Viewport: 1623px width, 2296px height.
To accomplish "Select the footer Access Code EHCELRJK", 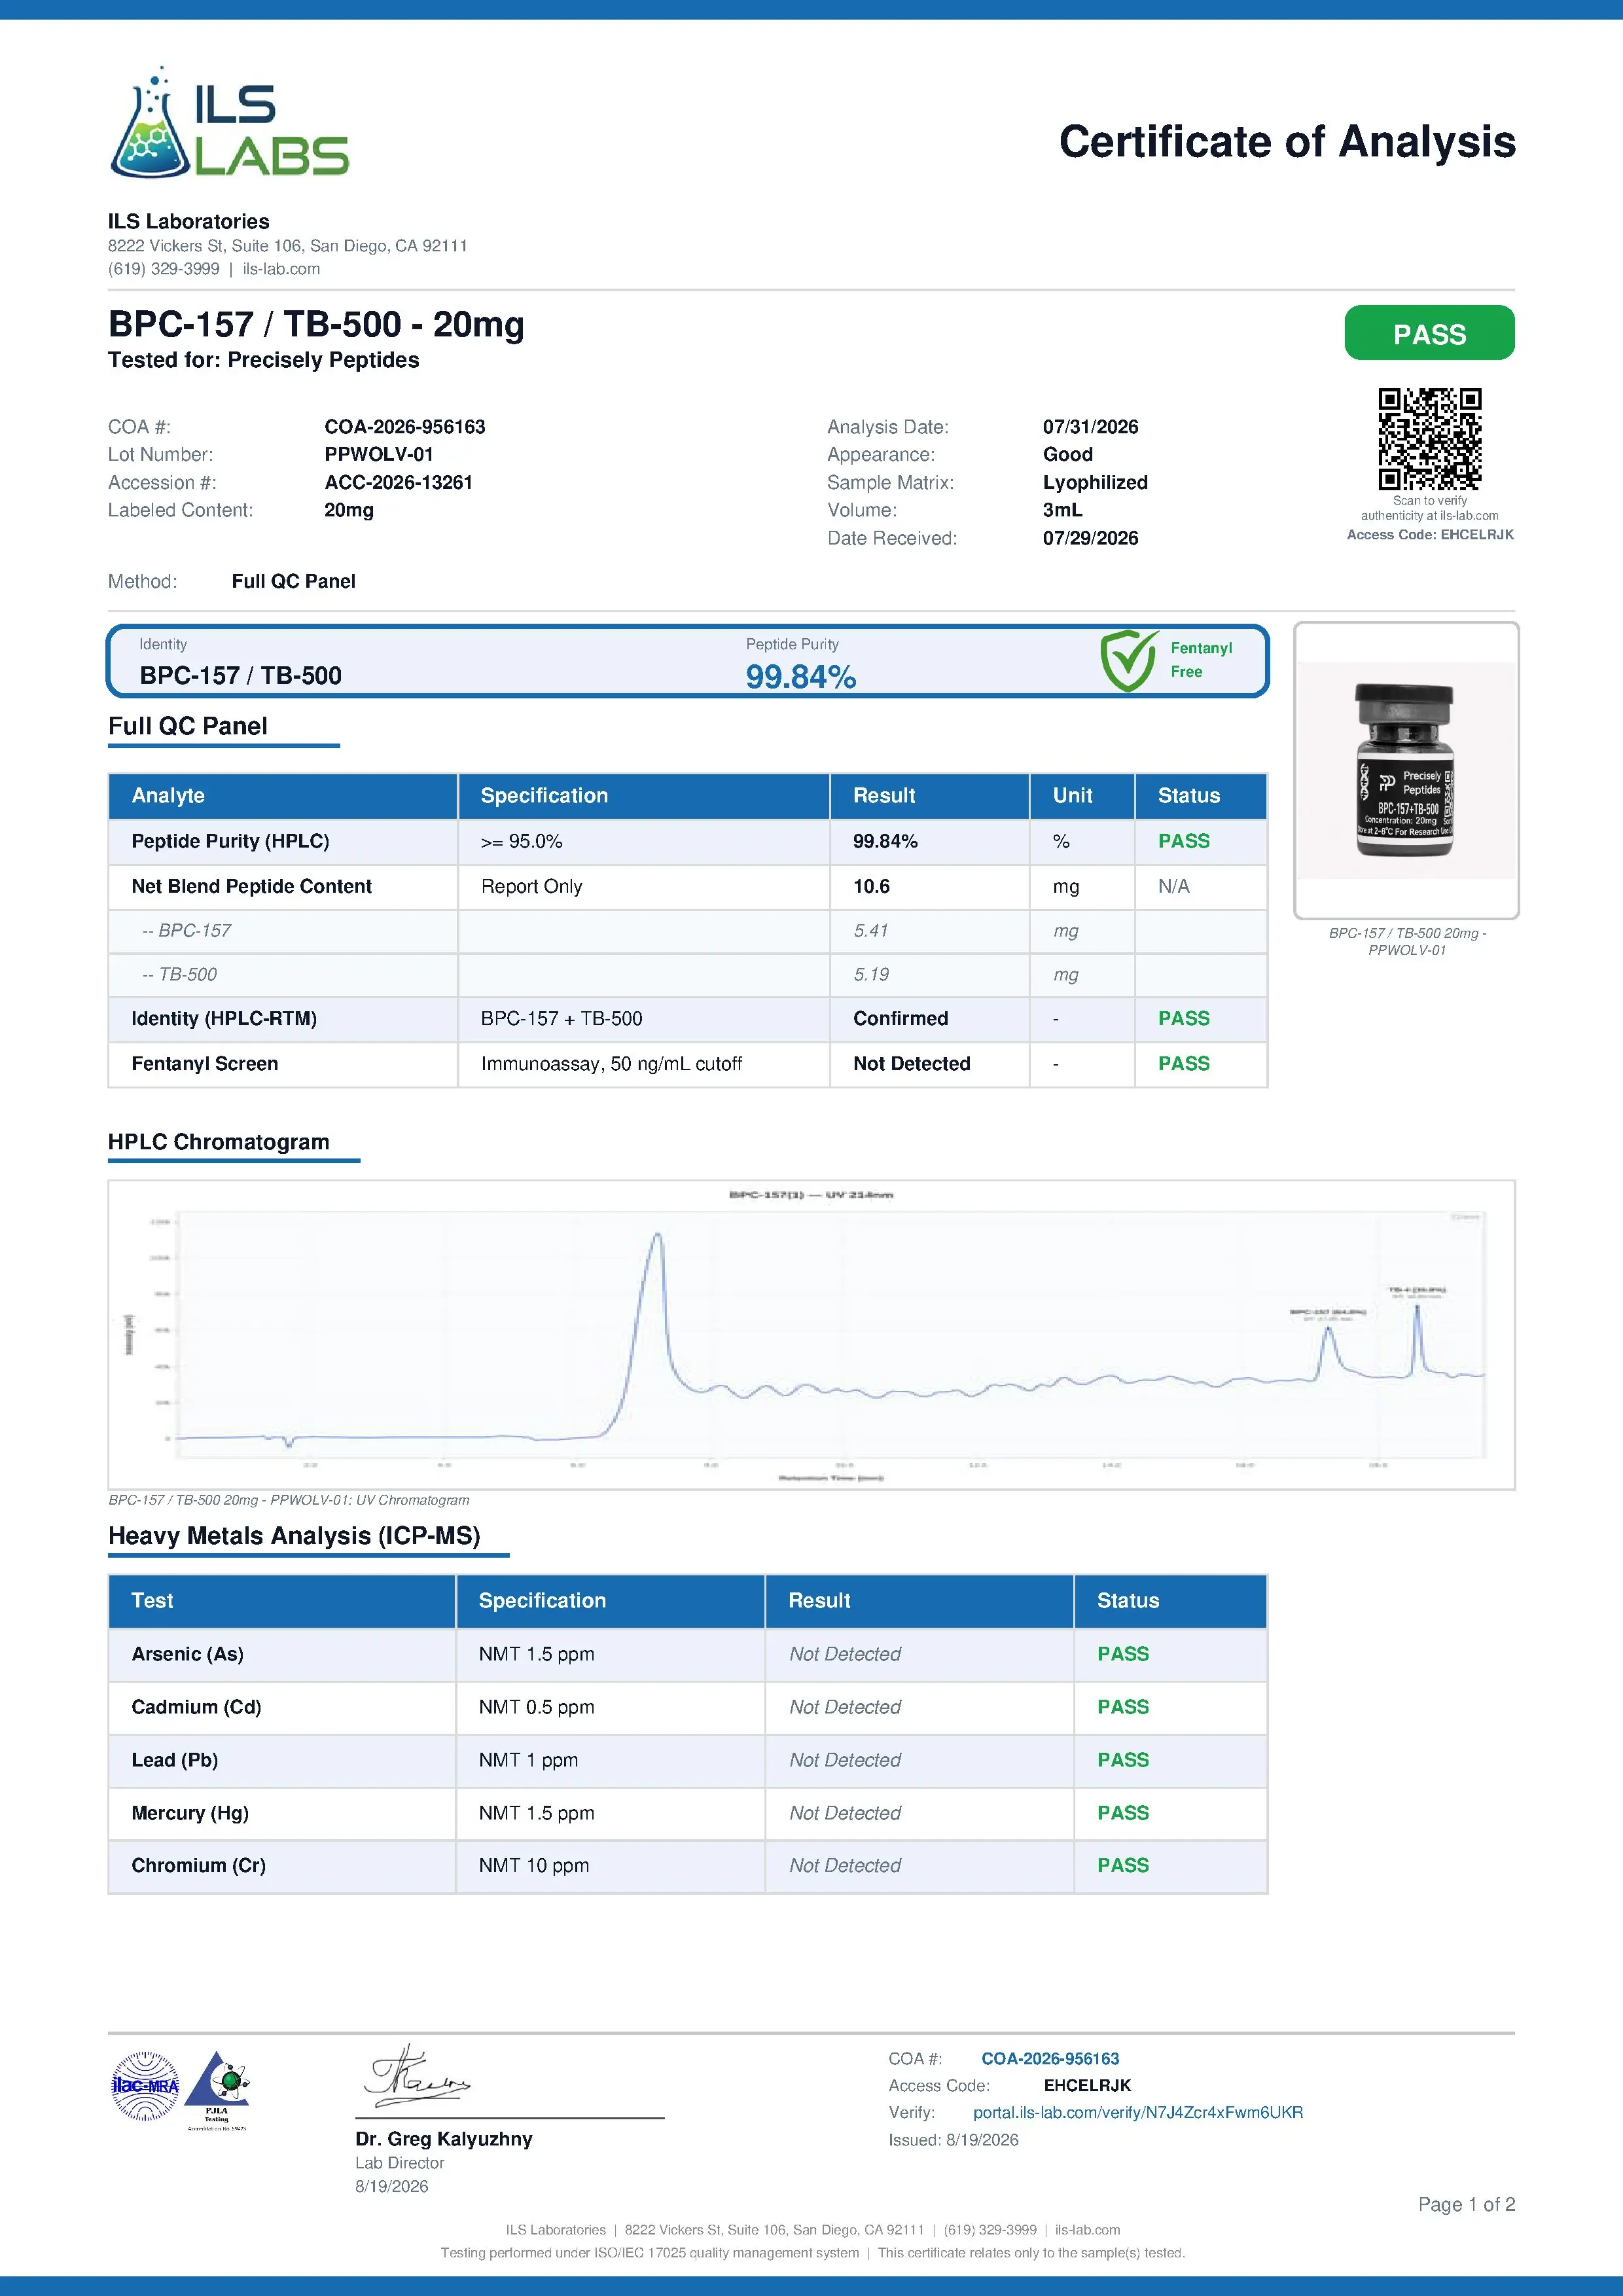I will click(x=1087, y=2086).
